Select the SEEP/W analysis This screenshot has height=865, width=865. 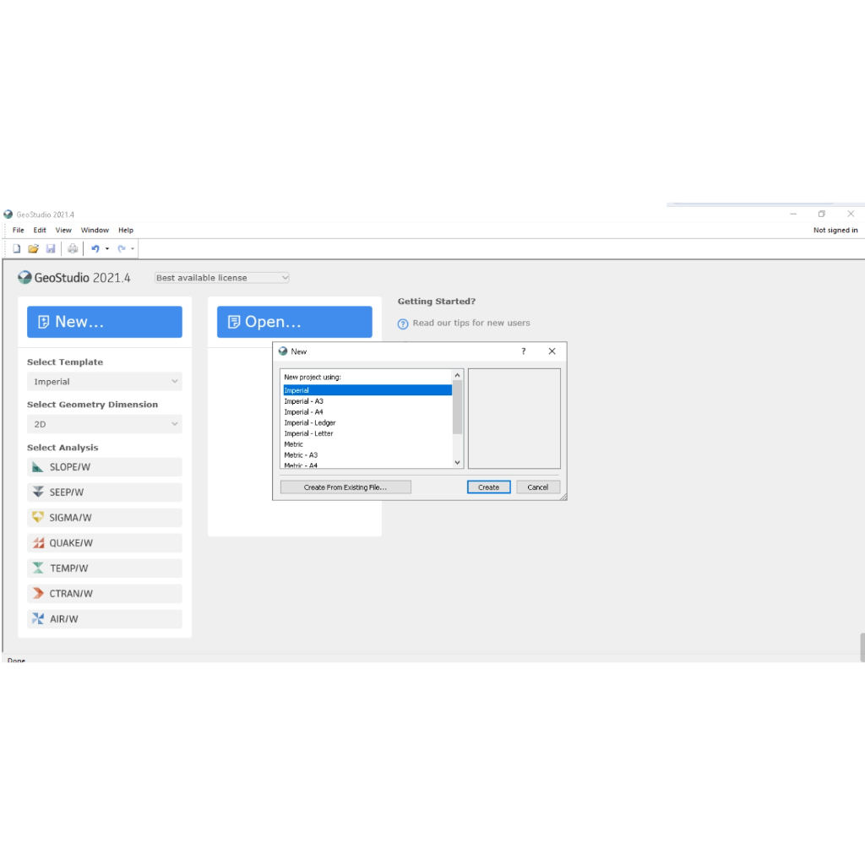pos(105,492)
